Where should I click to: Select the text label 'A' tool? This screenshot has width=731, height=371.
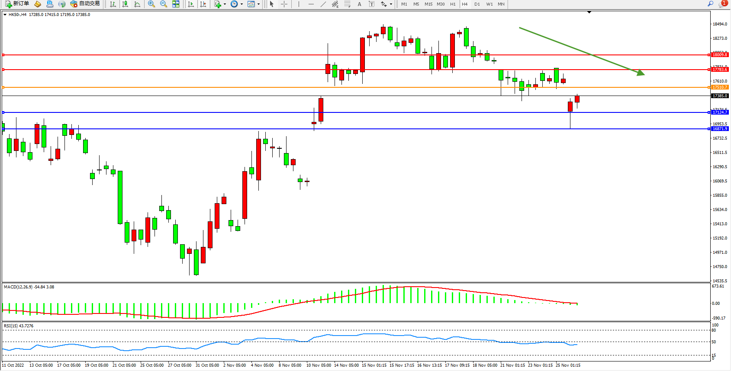(x=359, y=4)
